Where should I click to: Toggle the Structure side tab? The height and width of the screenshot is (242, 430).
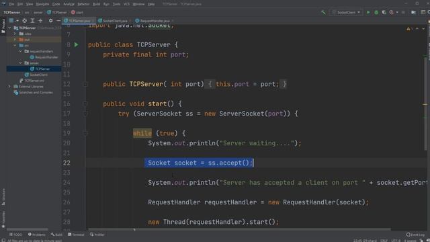3,197
